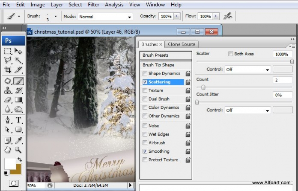298x191 pixels.
Task: Select the Clone Stamp tool
Action: [8, 90]
